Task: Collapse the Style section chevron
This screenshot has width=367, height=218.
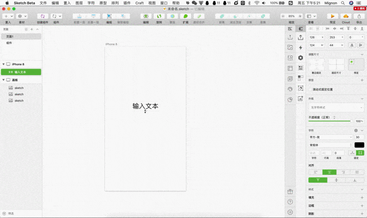Action: [362, 189]
